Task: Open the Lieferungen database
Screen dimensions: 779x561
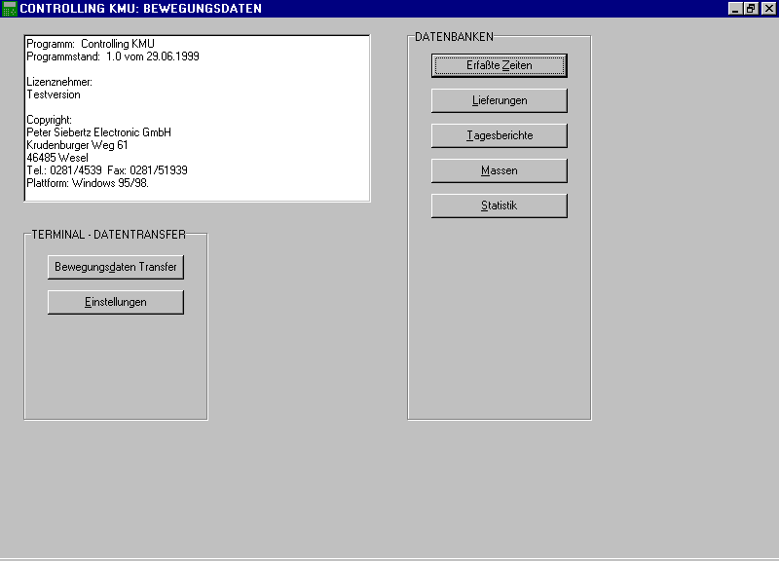Action: tap(499, 100)
